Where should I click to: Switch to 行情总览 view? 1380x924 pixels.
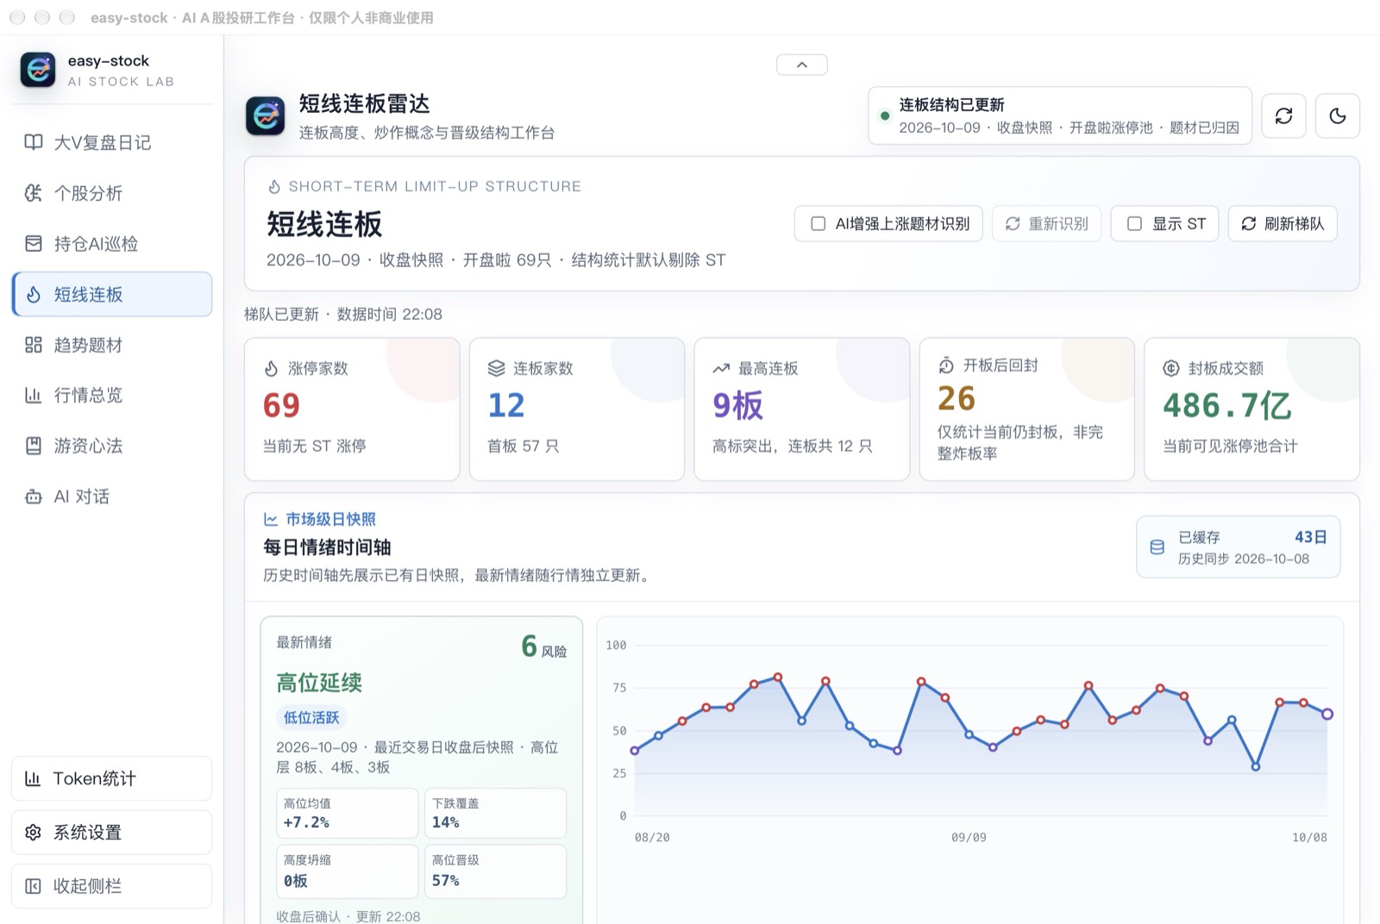(112, 395)
